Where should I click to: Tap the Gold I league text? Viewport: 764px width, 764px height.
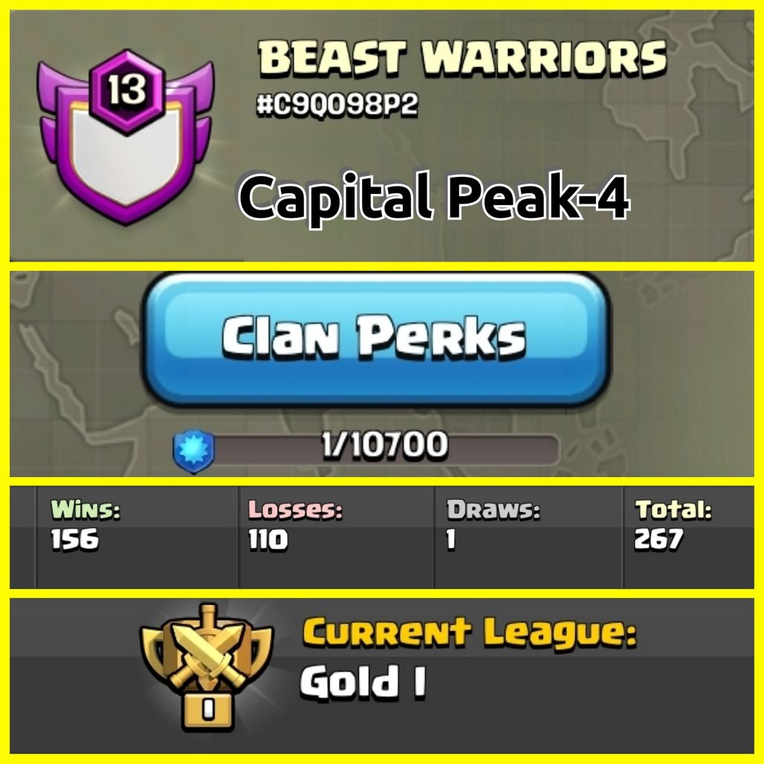pos(363,682)
